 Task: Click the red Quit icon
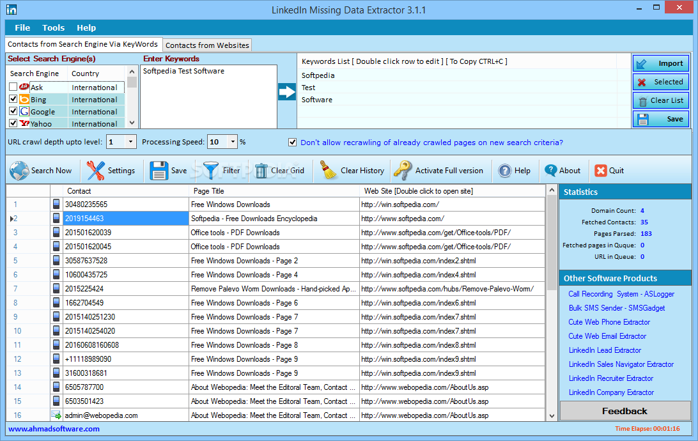(x=600, y=171)
